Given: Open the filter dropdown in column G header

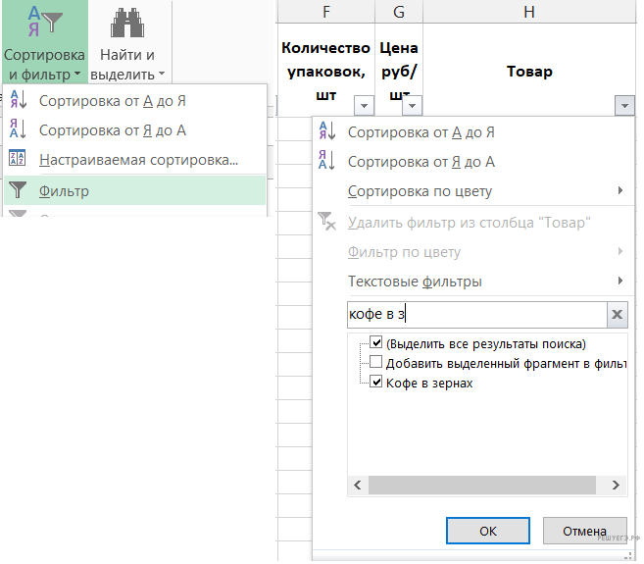Looking at the screenshot, I should point(413,105).
